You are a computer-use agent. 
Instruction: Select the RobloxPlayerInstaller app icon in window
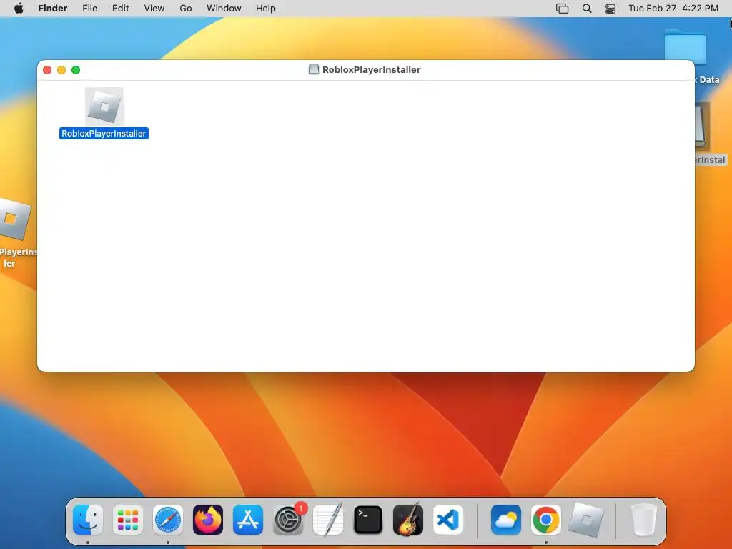[104, 107]
